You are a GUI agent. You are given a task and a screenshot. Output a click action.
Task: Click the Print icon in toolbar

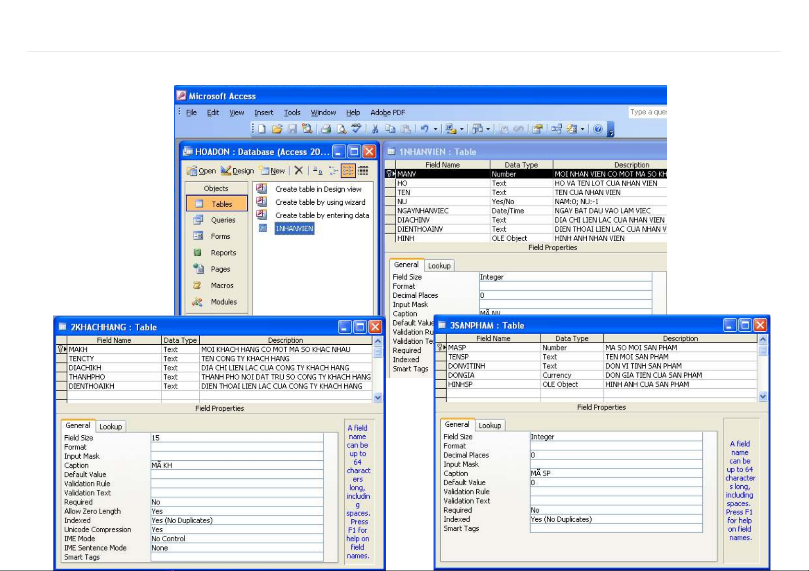click(326, 129)
